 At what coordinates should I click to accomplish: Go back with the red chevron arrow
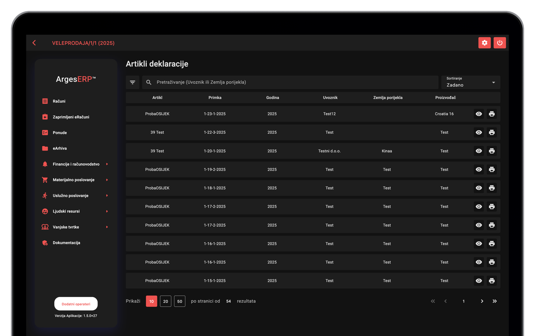point(34,43)
